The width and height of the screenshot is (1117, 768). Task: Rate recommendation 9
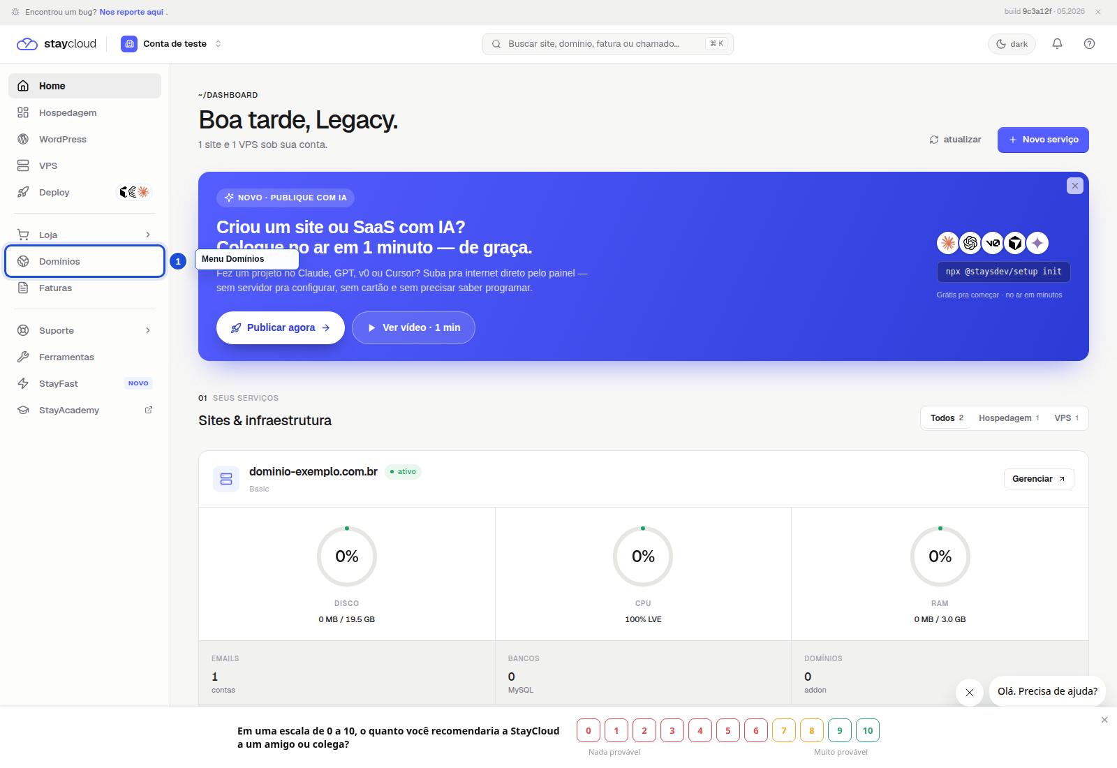click(x=840, y=731)
